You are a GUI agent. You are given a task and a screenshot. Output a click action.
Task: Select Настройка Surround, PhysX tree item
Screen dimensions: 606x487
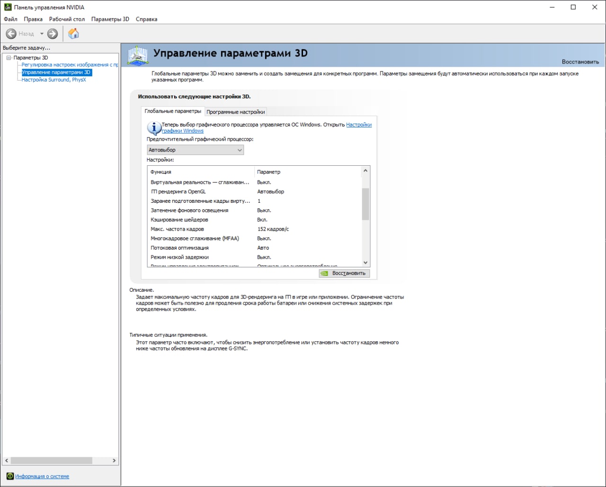tap(53, 80)
